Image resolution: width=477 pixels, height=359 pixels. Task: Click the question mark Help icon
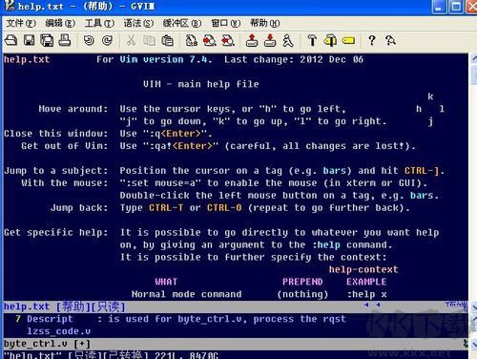click(371, 41)
